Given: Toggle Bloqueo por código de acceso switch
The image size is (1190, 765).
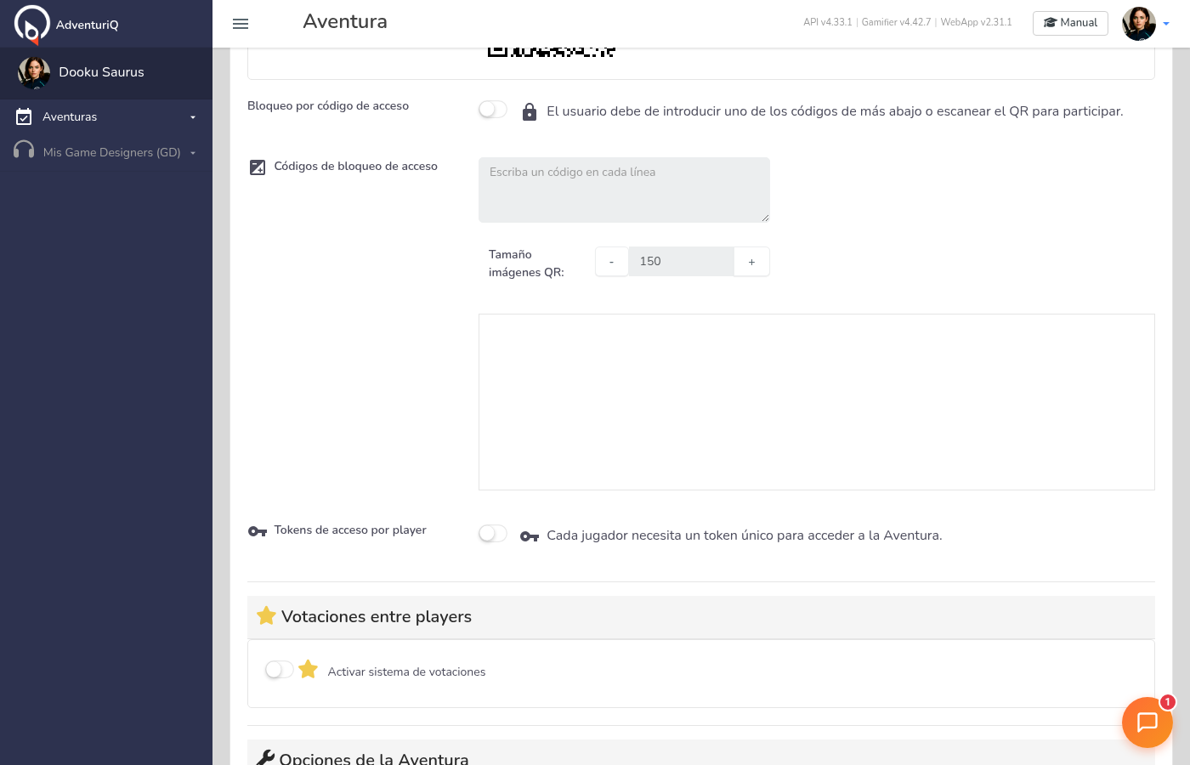Looking at the screenshot, I should 492,110.
